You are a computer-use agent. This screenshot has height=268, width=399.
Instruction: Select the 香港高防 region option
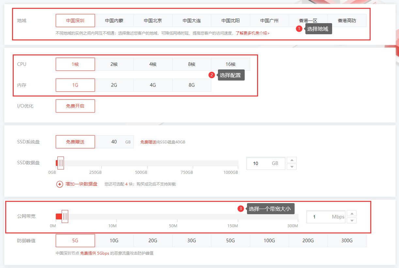(x=347, y=20)
